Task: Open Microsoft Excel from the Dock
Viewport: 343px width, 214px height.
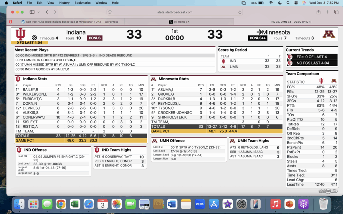Action: click(x=74, y=204)
